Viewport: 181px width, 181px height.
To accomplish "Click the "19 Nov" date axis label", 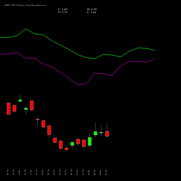I will pos(42,172).
